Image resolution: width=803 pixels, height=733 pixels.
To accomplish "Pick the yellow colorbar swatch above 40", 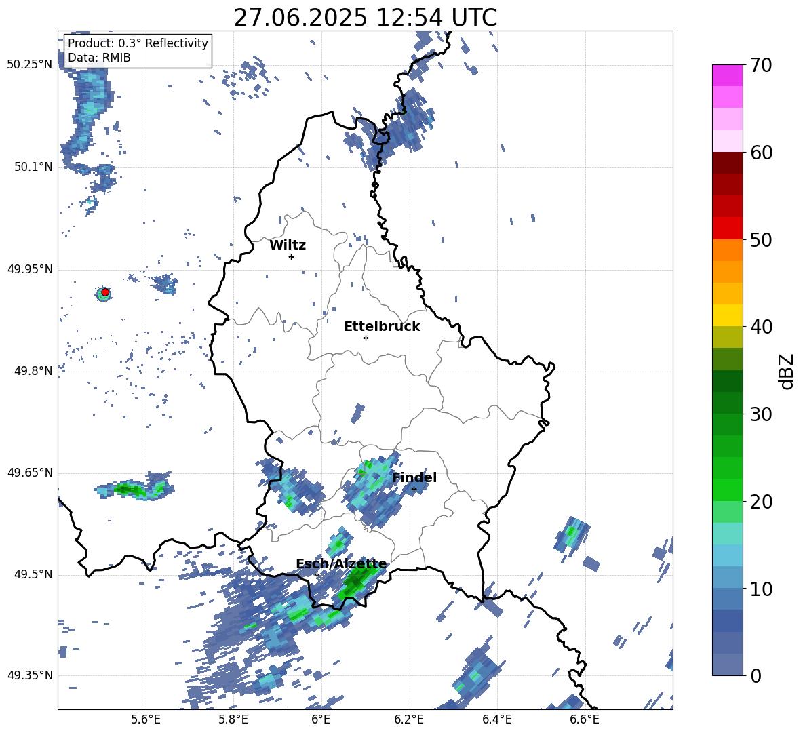I will click(727, 315).
